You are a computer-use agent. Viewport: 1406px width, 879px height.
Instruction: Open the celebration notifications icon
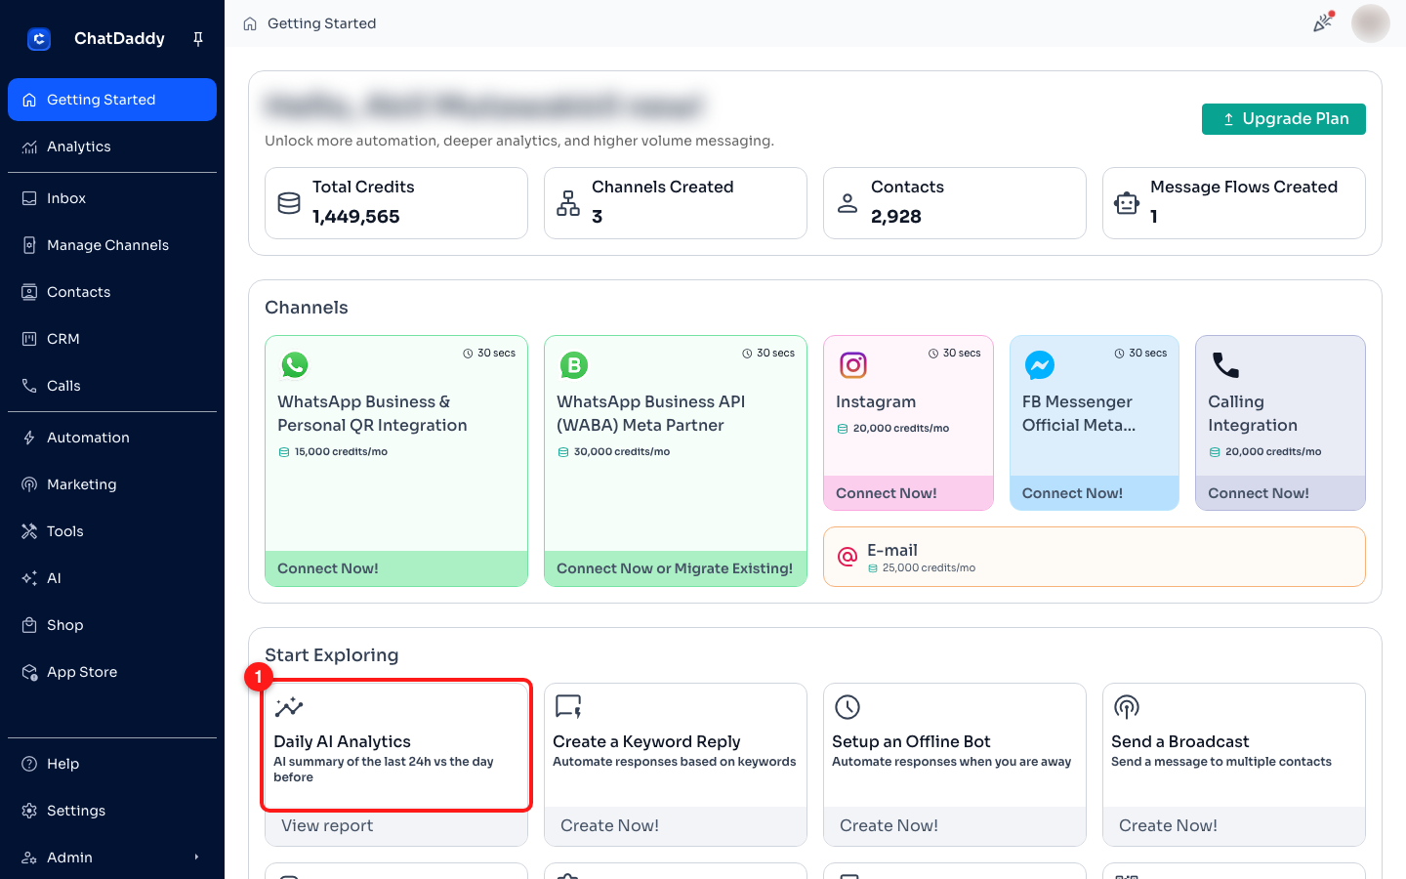[x=1323, y=22]
